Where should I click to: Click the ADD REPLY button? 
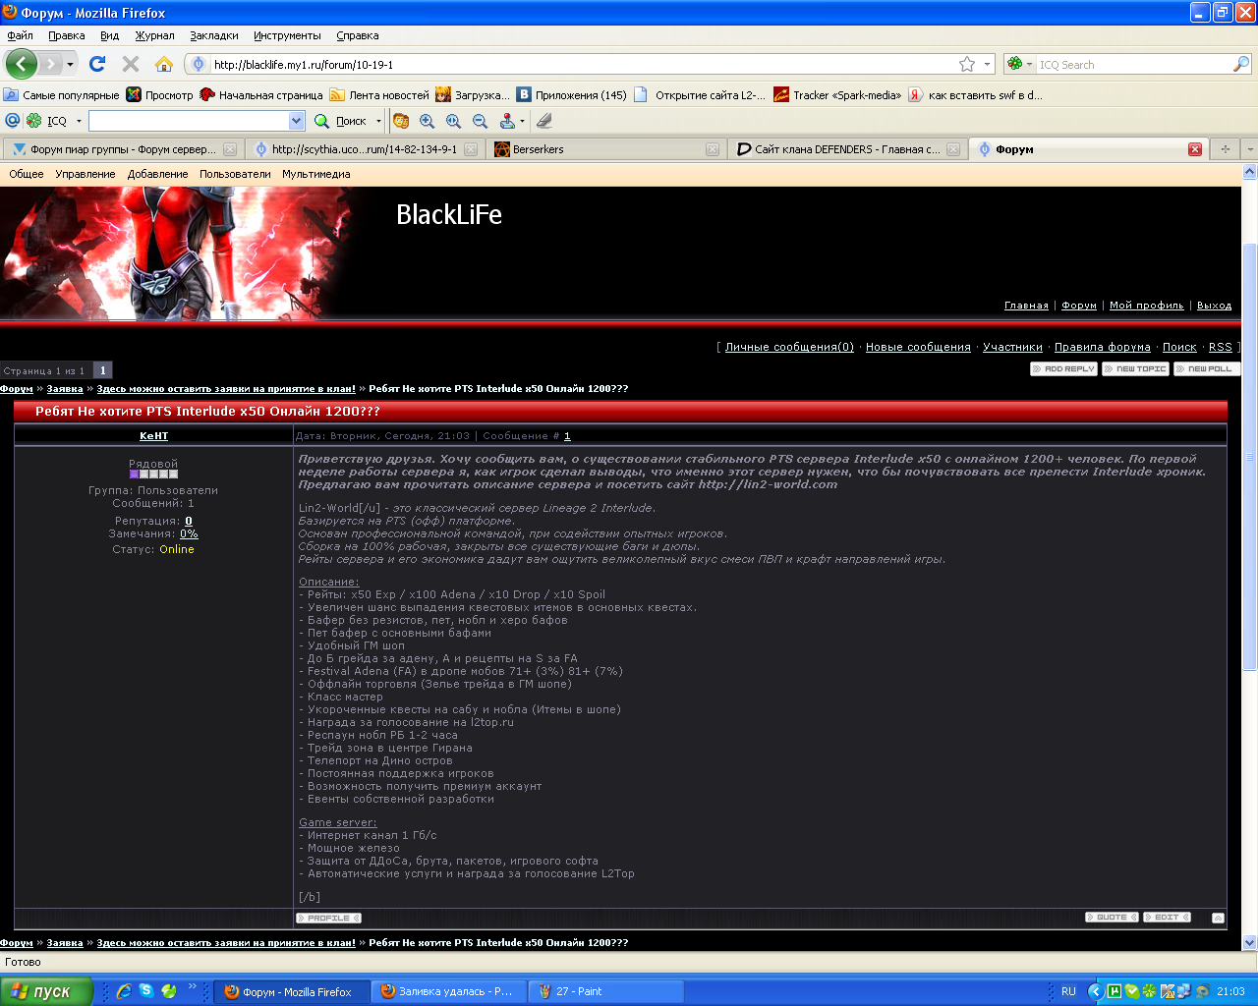1064,368
